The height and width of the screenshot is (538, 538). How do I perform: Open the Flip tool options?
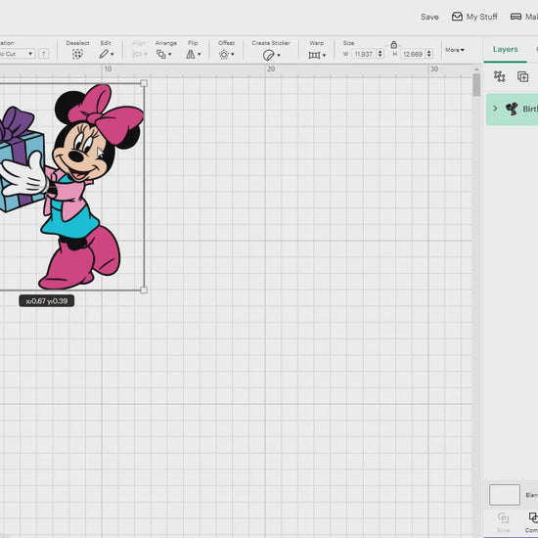pos(193,54)
